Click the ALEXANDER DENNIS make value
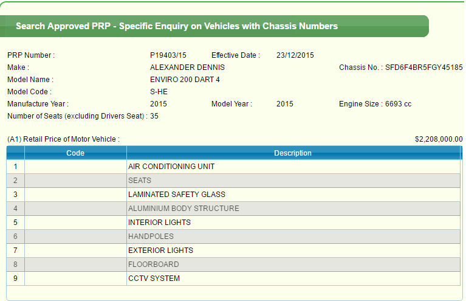Viewport: 466px width, 301px height. pos(187,67)
